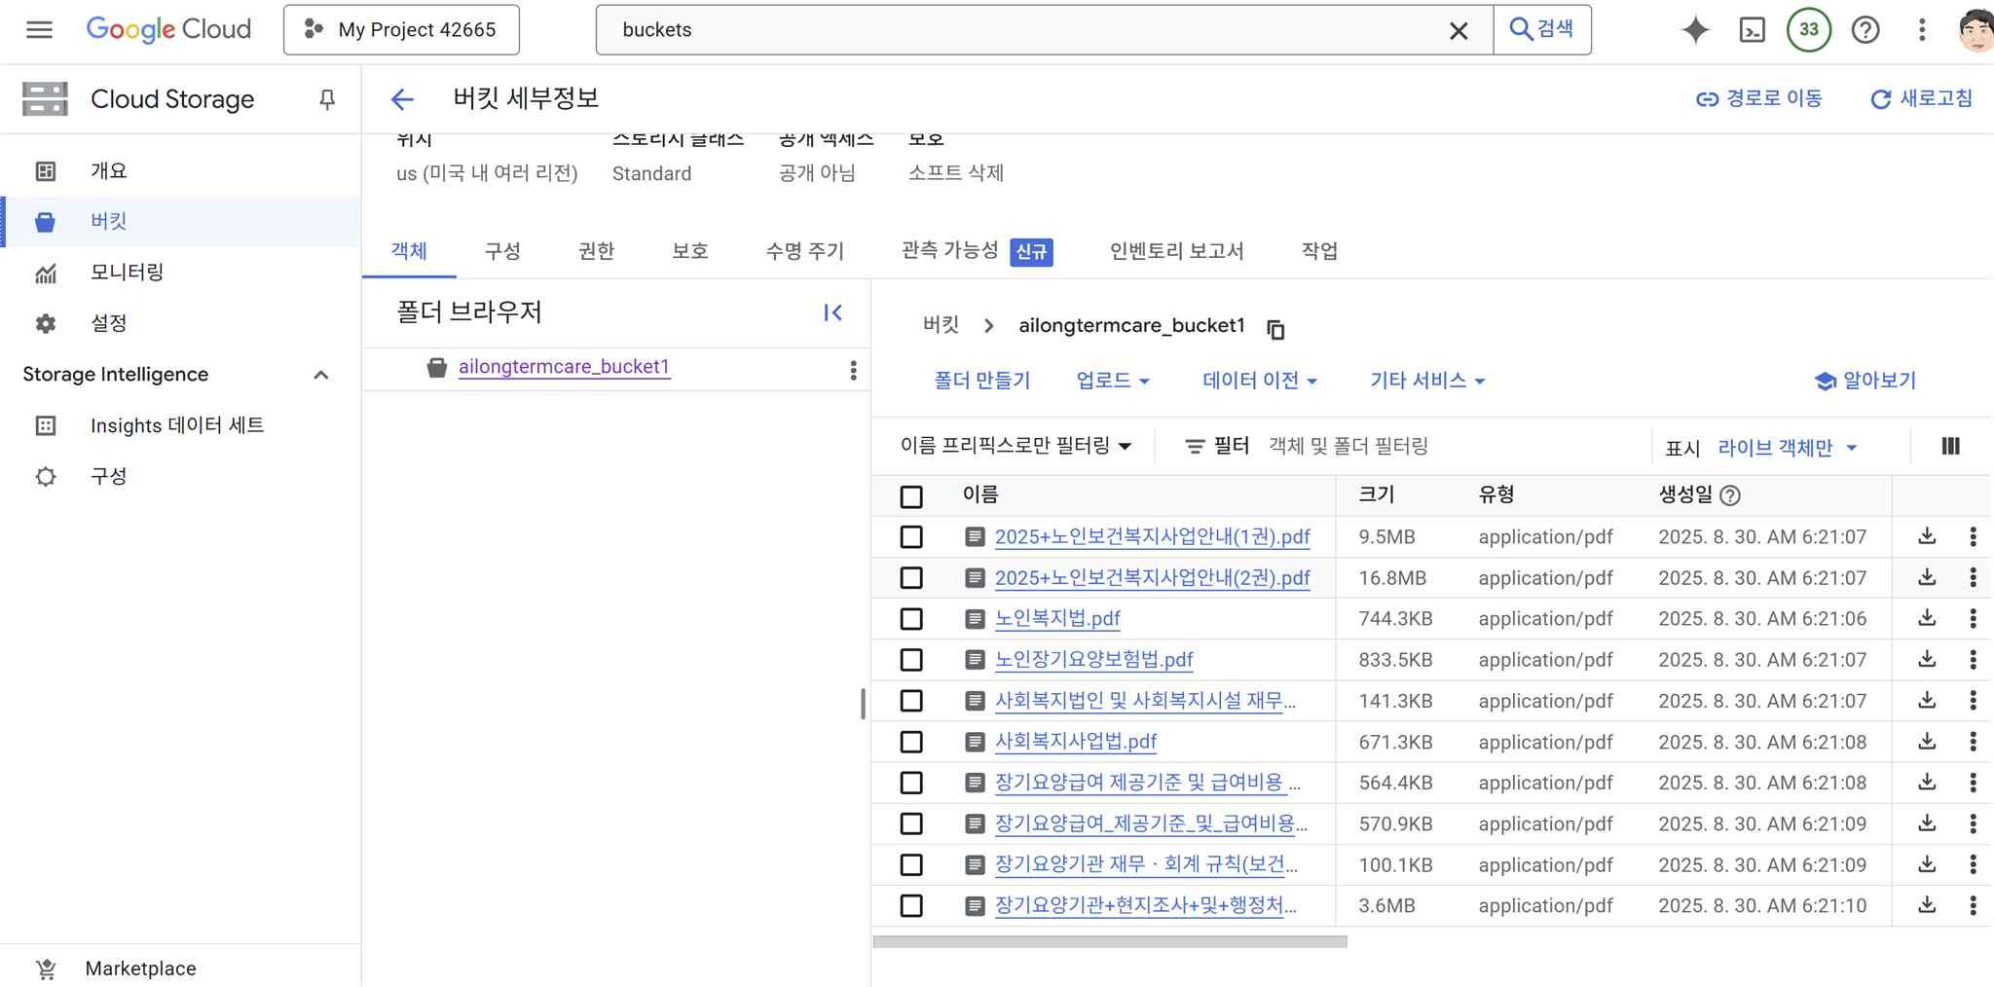Screen dimensions: 1994x987
Task: Download 2025+노인보건복지사업안내(1권).pdf
Action: click(x=1927, y=536)
